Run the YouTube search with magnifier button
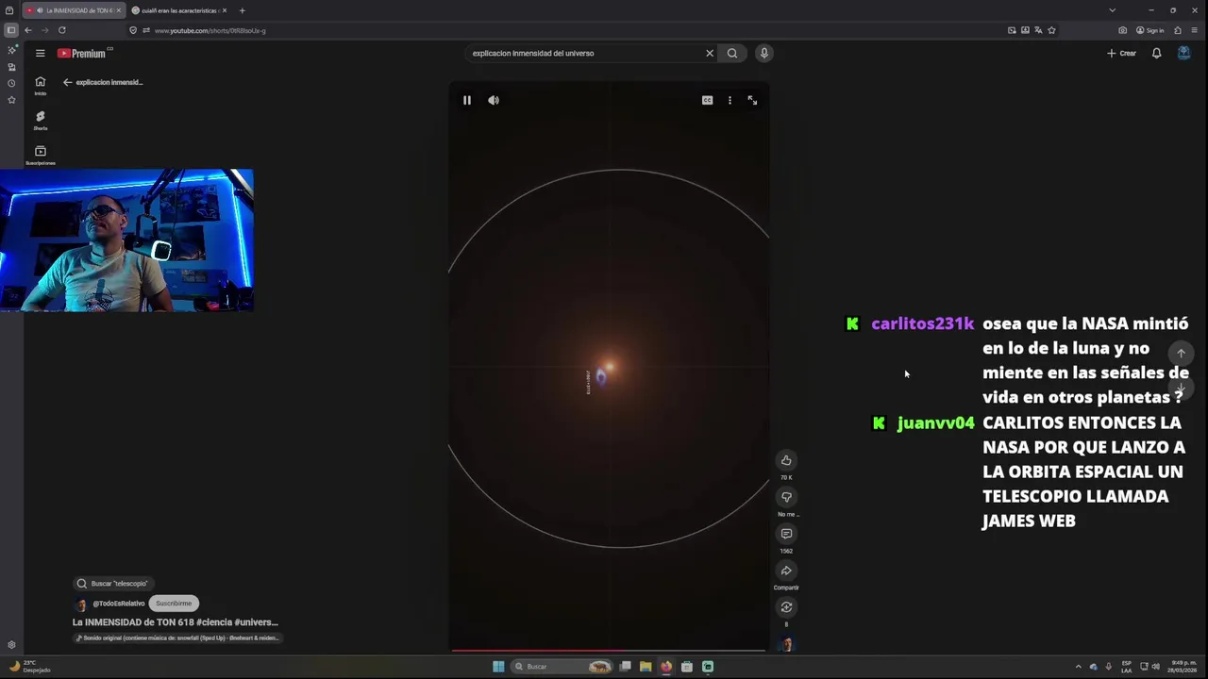This screenshot has height=679, width=1208. [732, 54]
